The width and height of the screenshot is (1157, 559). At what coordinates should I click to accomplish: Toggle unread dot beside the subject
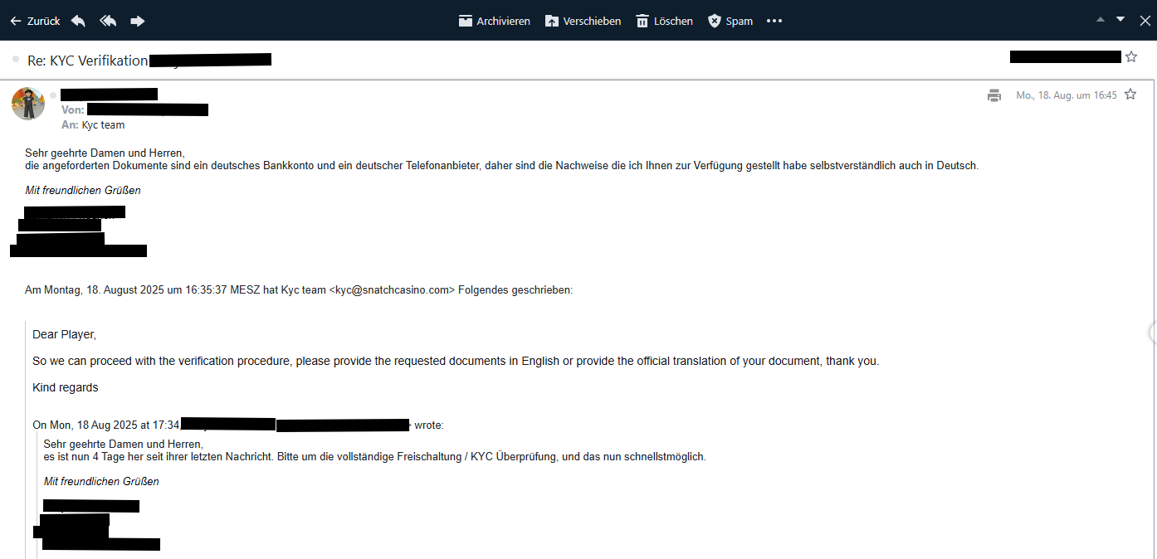pos(16,60)
